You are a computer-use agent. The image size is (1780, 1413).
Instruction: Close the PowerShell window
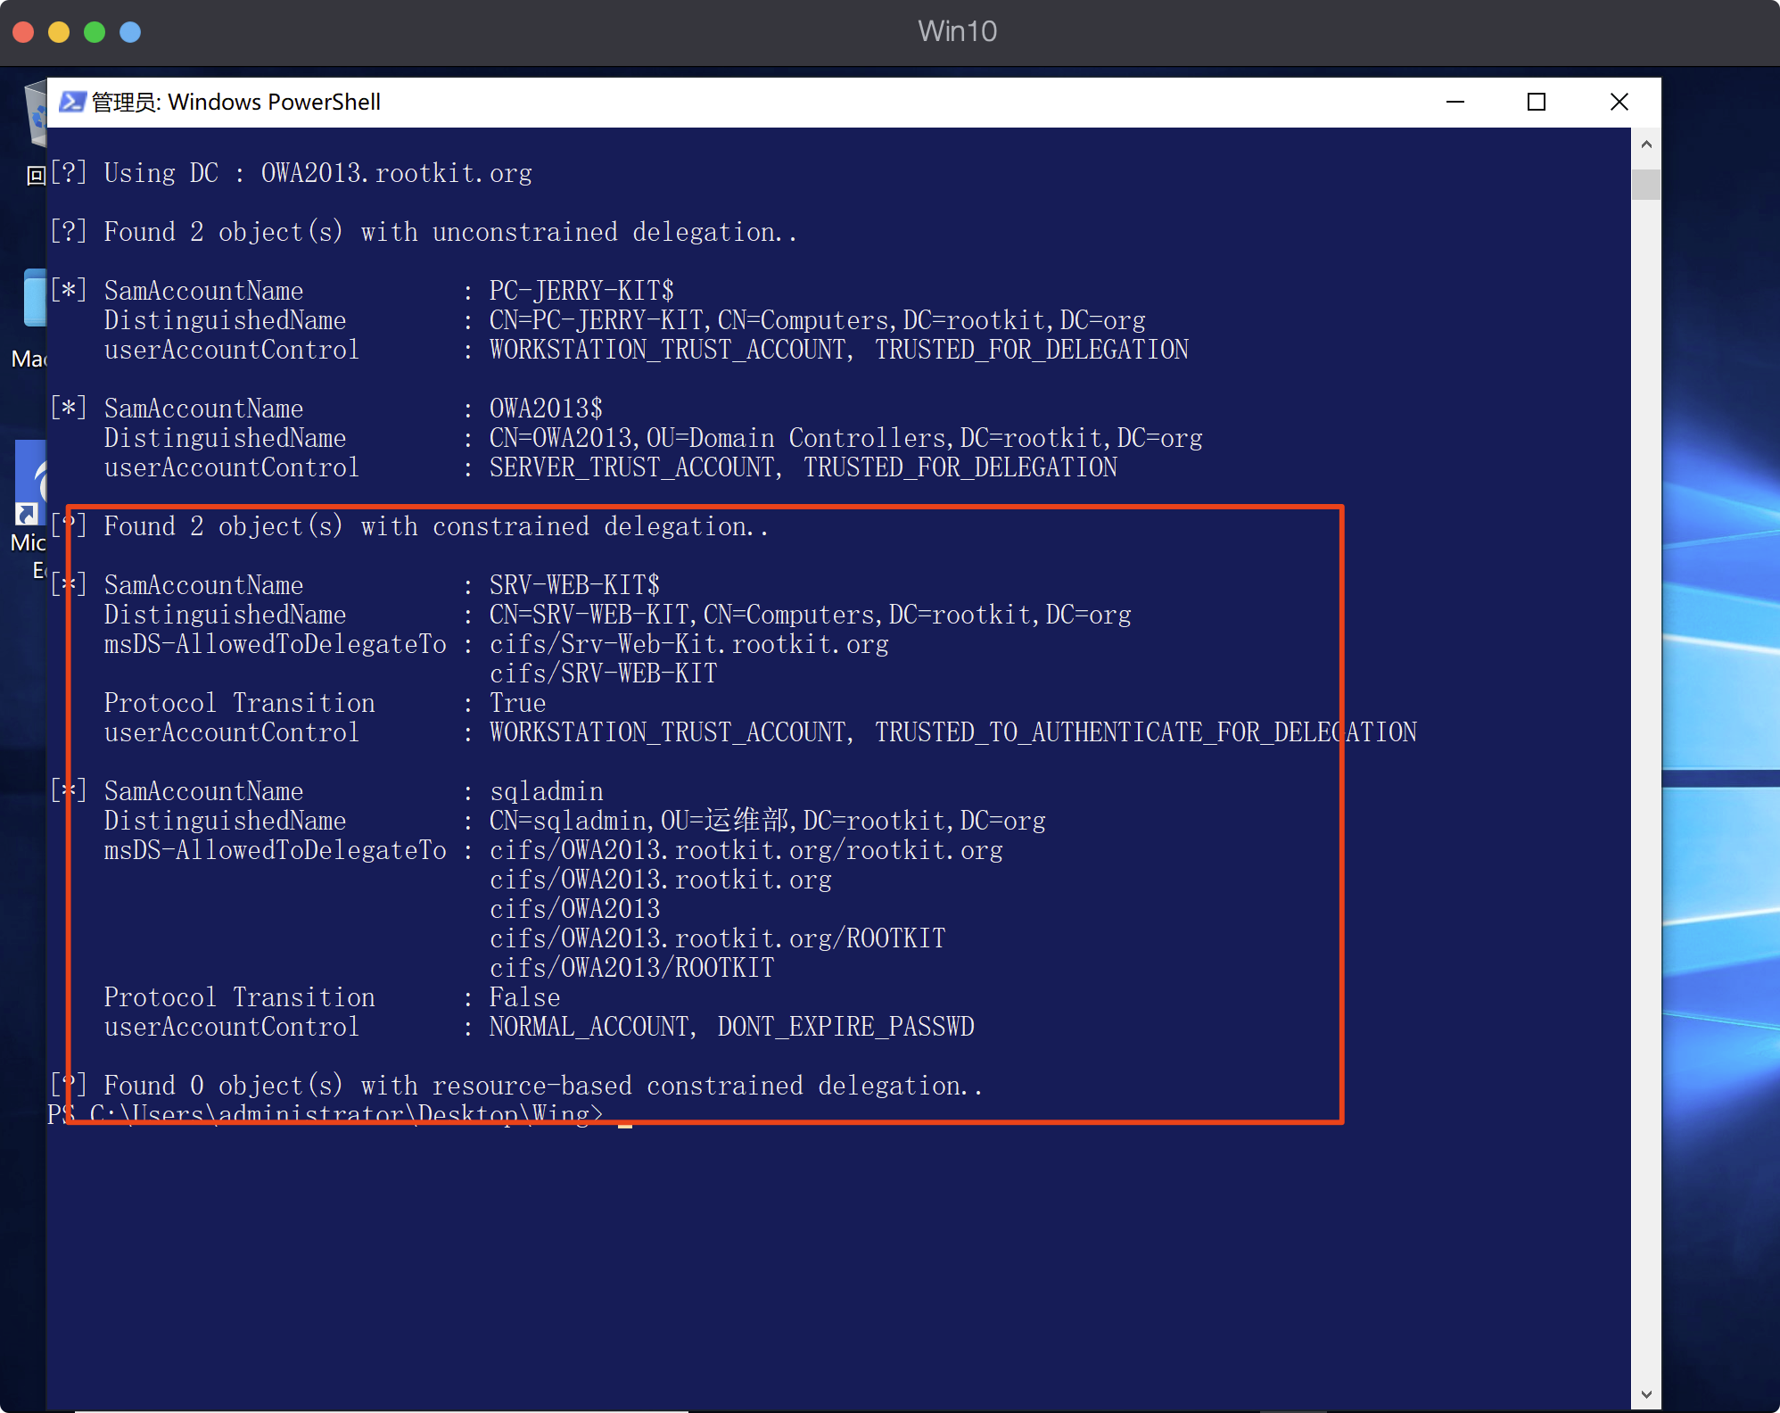coord(1619,103)
